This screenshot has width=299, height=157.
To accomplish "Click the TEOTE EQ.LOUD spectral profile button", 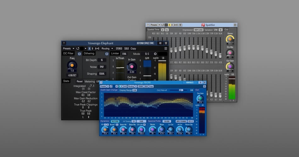I will [167, 122].
